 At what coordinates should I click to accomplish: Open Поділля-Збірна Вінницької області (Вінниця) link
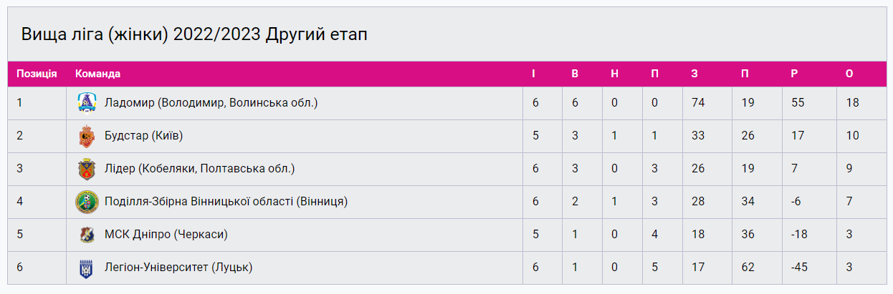click(226, 202)
